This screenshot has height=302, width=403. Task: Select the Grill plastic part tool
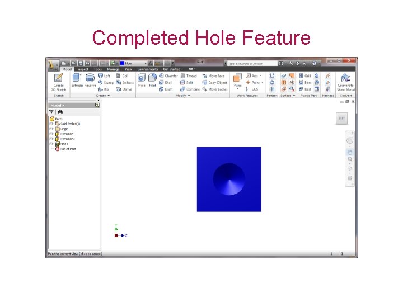pos(304,75)
